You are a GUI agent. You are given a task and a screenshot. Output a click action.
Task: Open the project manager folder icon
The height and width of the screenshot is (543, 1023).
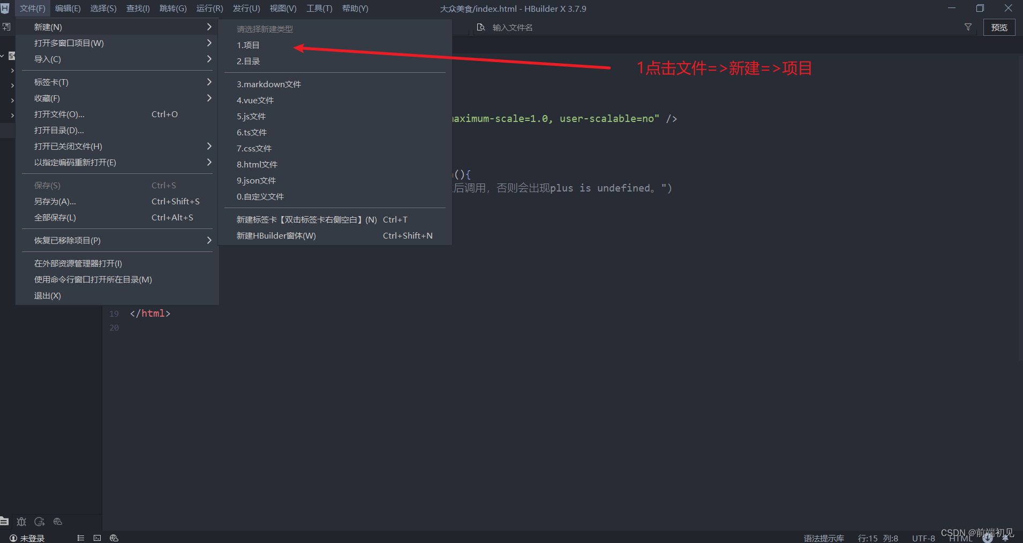point(4,521)
